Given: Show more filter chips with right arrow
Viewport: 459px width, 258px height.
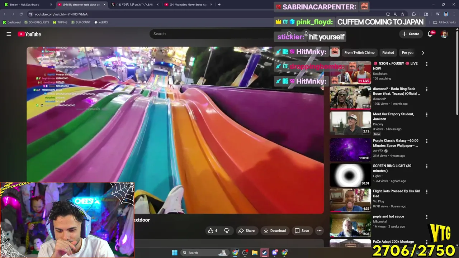Looking at the screenshot, I should pyautogui.click(x=423, y=53).
